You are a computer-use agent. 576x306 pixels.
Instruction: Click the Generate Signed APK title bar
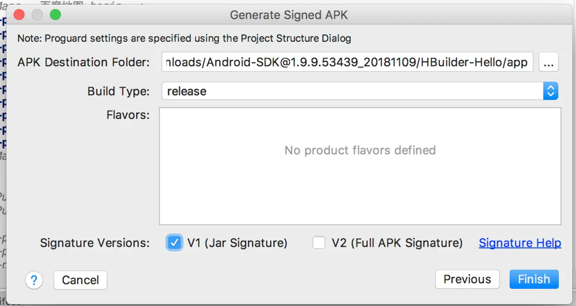pyautogui.click(x=289, y=15)
